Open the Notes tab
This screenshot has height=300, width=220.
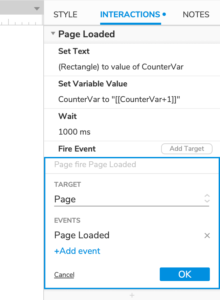(x=196, y=15)
